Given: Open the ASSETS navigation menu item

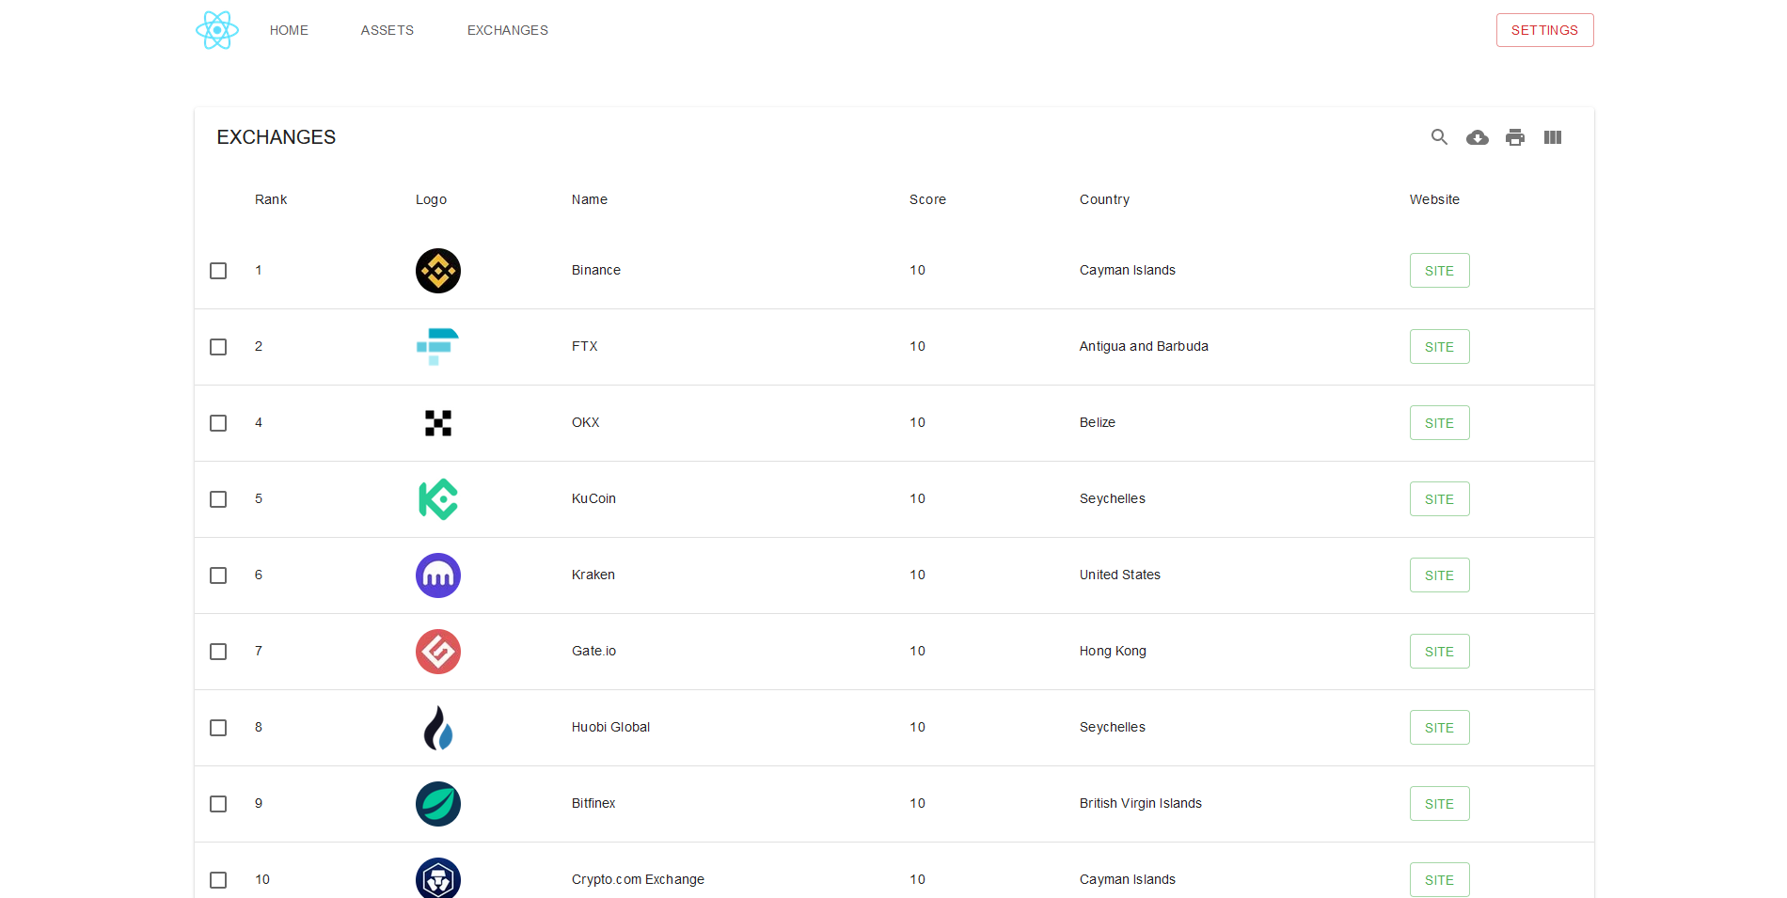Looking at the screenshot, I should click(x=387, y=29).
